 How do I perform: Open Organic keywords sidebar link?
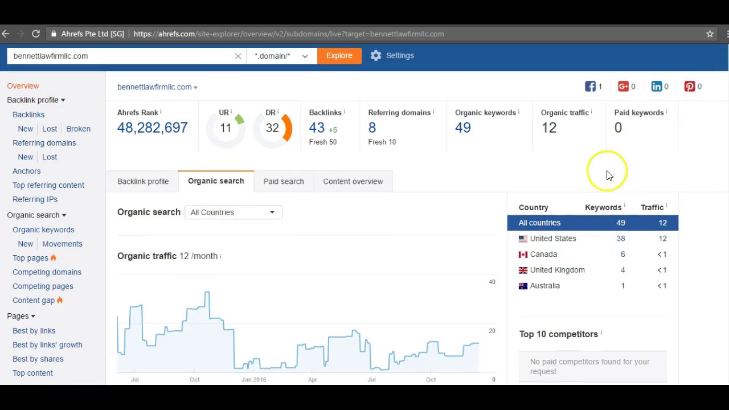43,229
